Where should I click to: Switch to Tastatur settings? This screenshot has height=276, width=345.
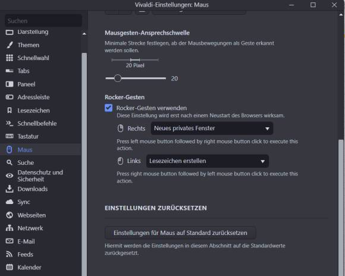tap(40, 136)
